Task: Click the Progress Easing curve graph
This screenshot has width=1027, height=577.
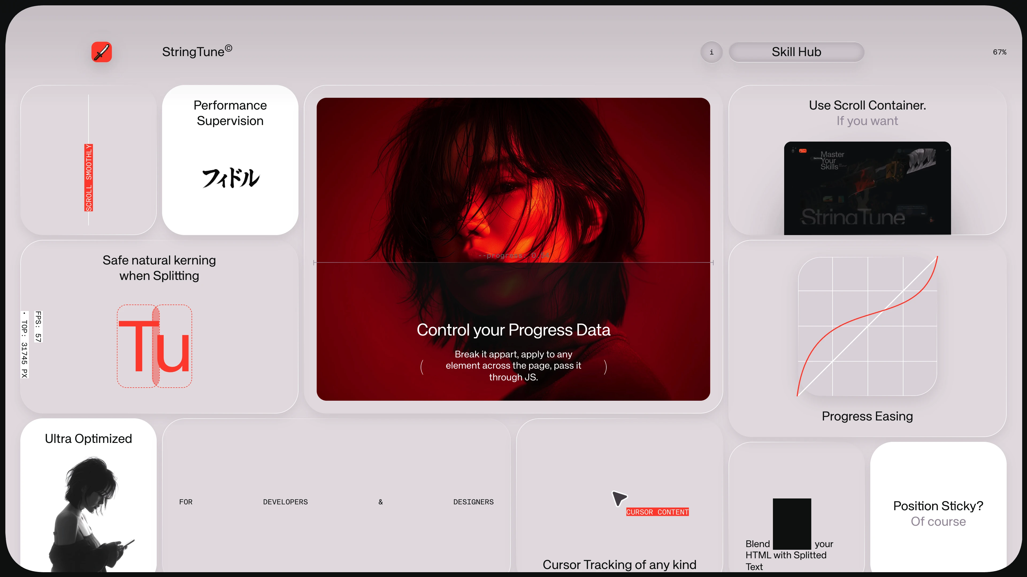Action: tap(867, 326)
